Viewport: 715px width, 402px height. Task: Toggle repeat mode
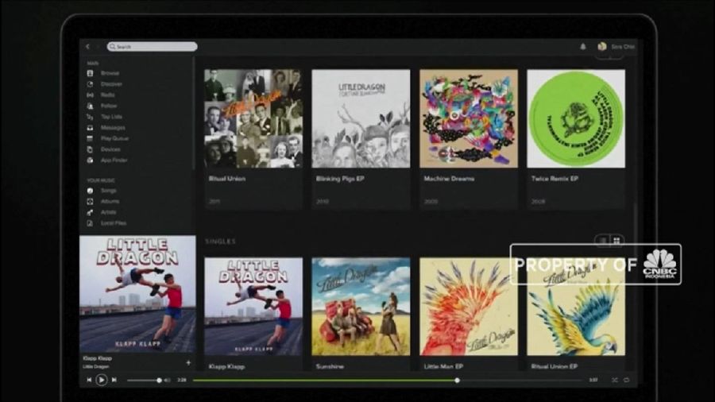click(x=627, y=380)
